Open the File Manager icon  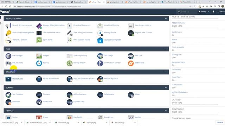(8, 56)
